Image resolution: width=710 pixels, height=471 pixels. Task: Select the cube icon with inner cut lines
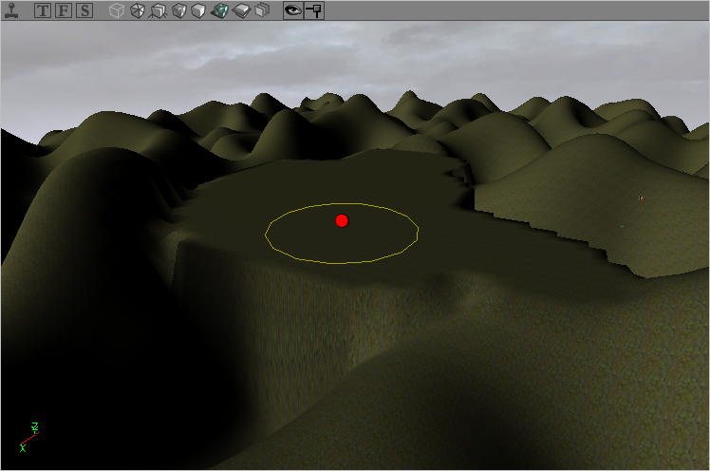pos(137,11)
